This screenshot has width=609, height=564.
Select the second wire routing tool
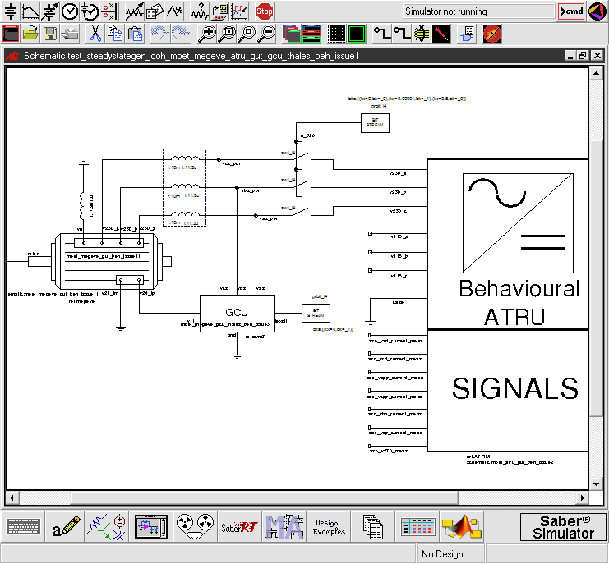pos(402,34)
